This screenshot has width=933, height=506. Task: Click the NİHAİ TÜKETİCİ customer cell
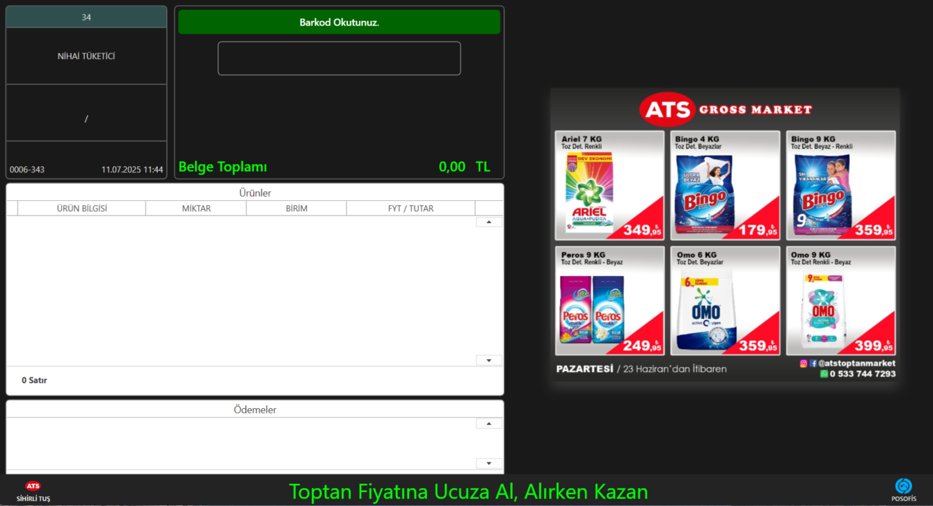pyautogui.click(x=86, y=56)
